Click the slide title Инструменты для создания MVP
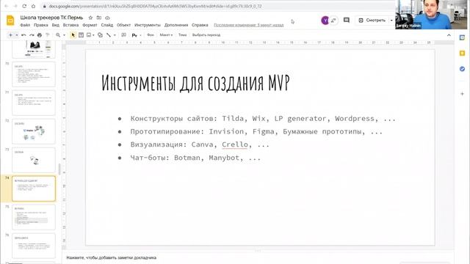 click(196, 83)
